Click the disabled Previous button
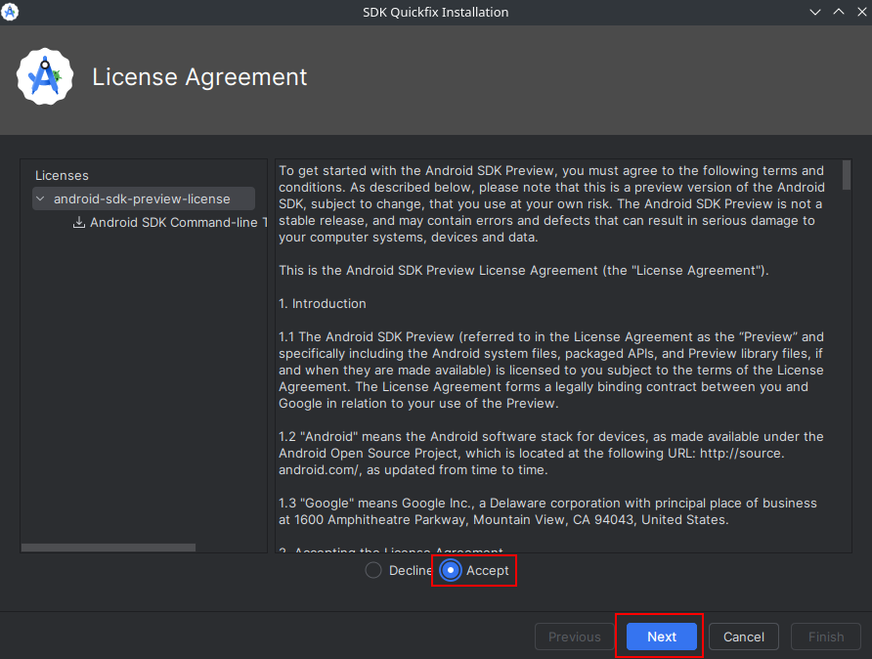The image size is (872, 659). coord(575,637)
